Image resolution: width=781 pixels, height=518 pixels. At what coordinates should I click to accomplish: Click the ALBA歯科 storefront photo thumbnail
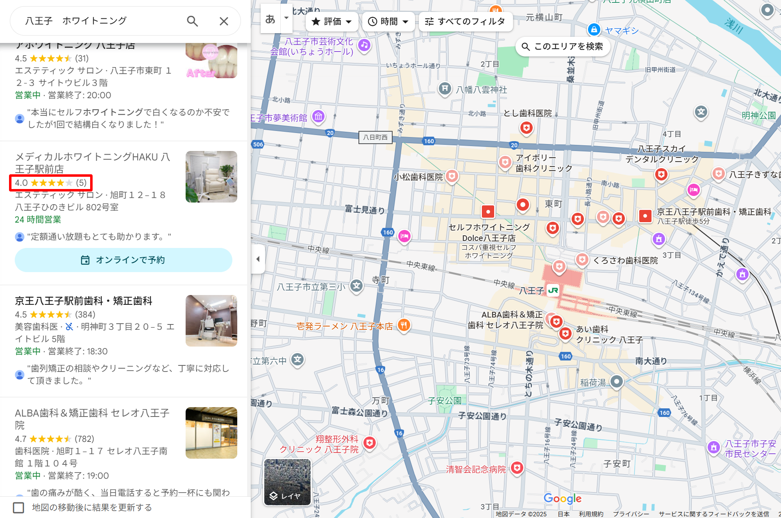pyautogui.click(x=211, y=433)
